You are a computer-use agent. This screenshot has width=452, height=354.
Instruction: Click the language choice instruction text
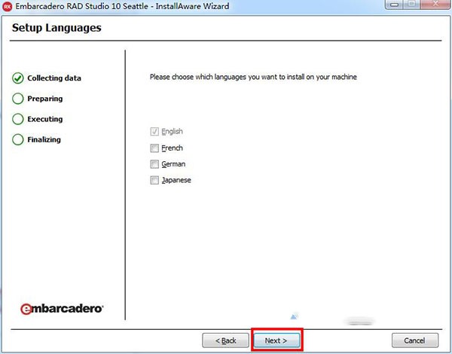252,77
